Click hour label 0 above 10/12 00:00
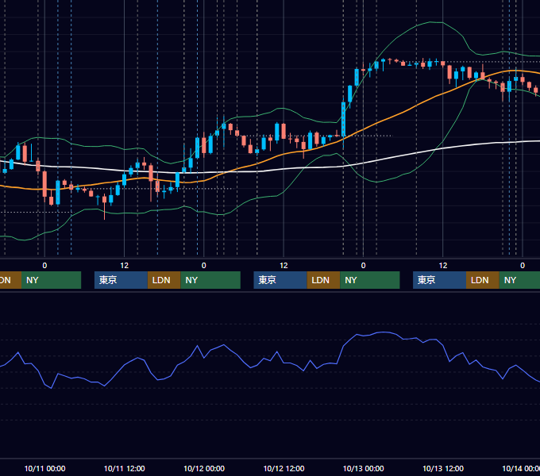Screen dimensions: 540x476 (x=204, y=266)
